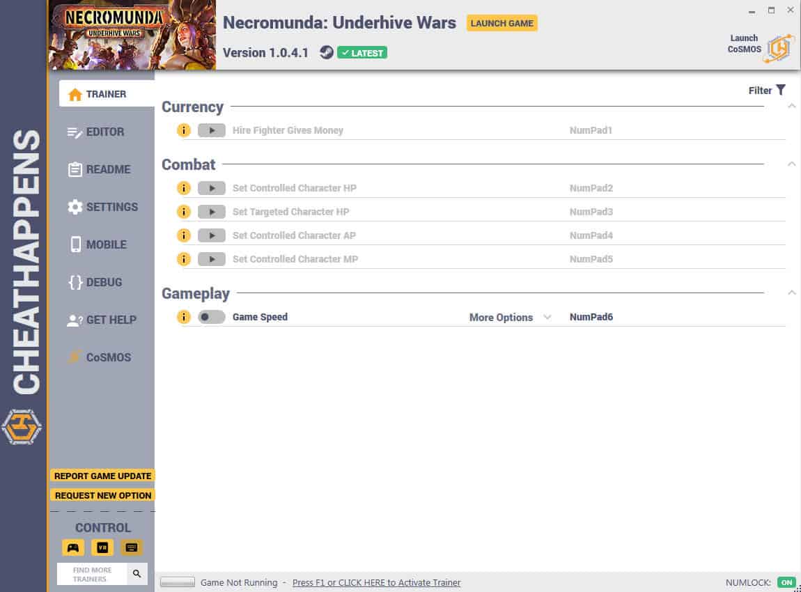Open the Filter options
This screenshot has height=592, width=801.
767,91
